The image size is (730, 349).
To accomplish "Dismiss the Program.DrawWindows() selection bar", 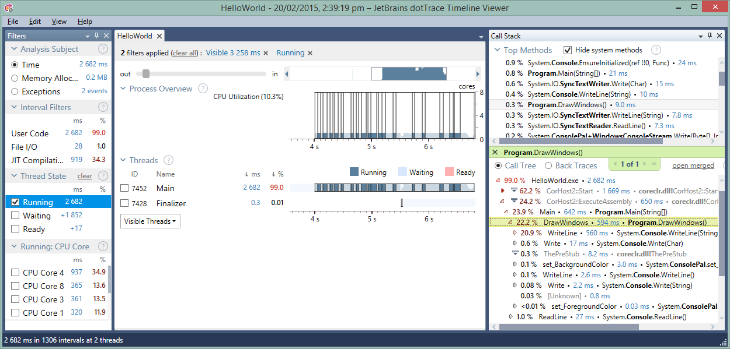I will (x=495, y=153).
